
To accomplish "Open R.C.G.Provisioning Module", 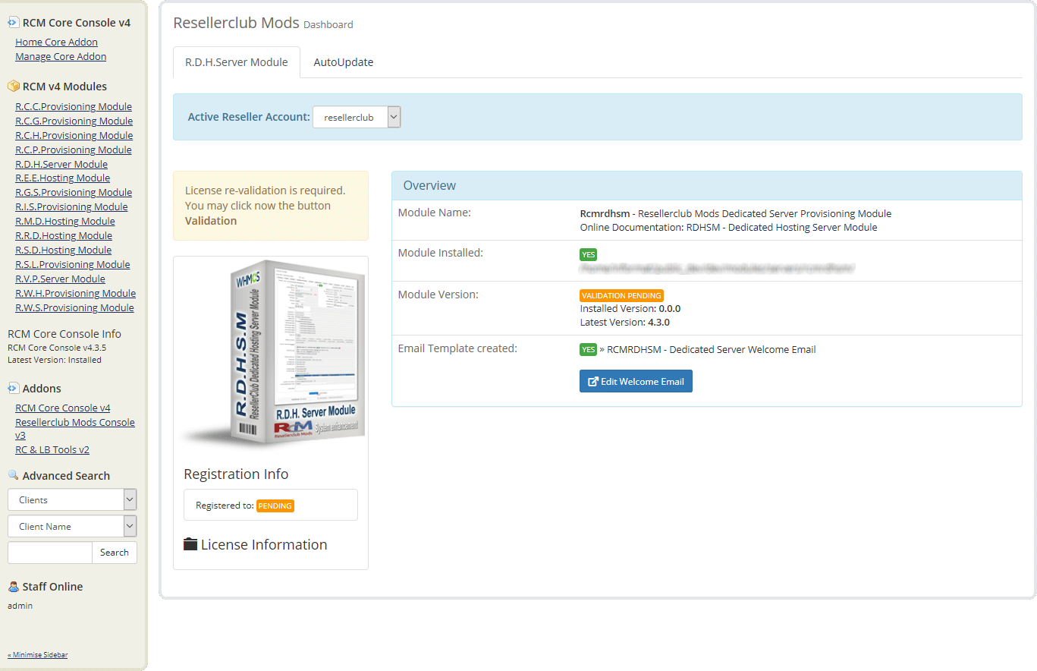I will tap(74, 121).
